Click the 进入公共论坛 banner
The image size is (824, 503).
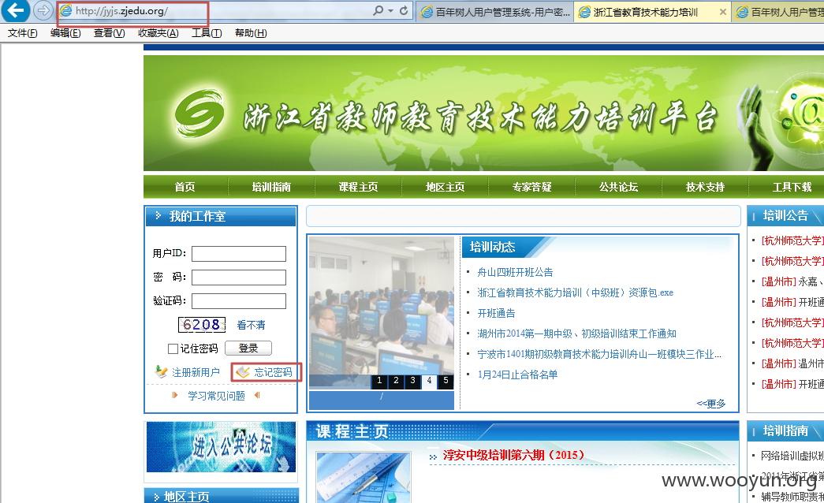221,447
